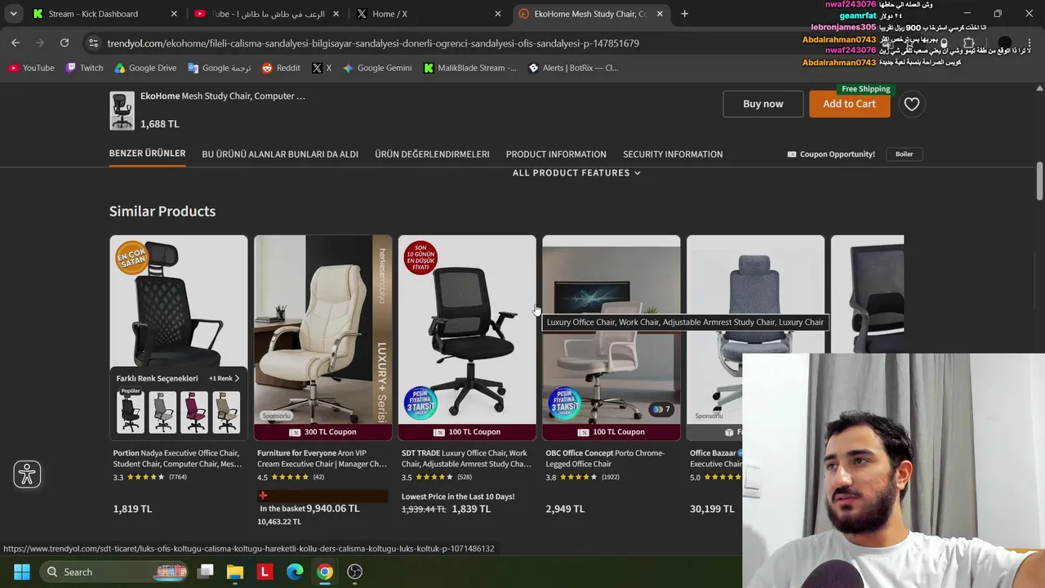The height and width of the screenshot is (588, 1045).
Task: Select the black chair color swatch
Action: pos(131,412)
